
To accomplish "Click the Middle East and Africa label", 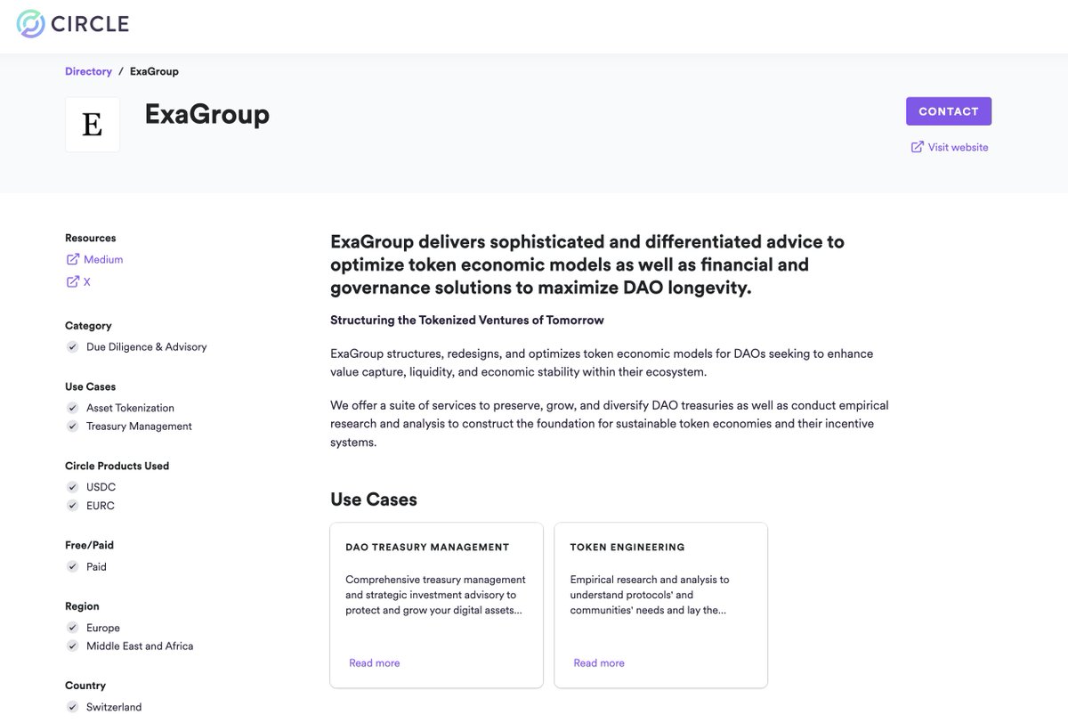I will [140, 646].
